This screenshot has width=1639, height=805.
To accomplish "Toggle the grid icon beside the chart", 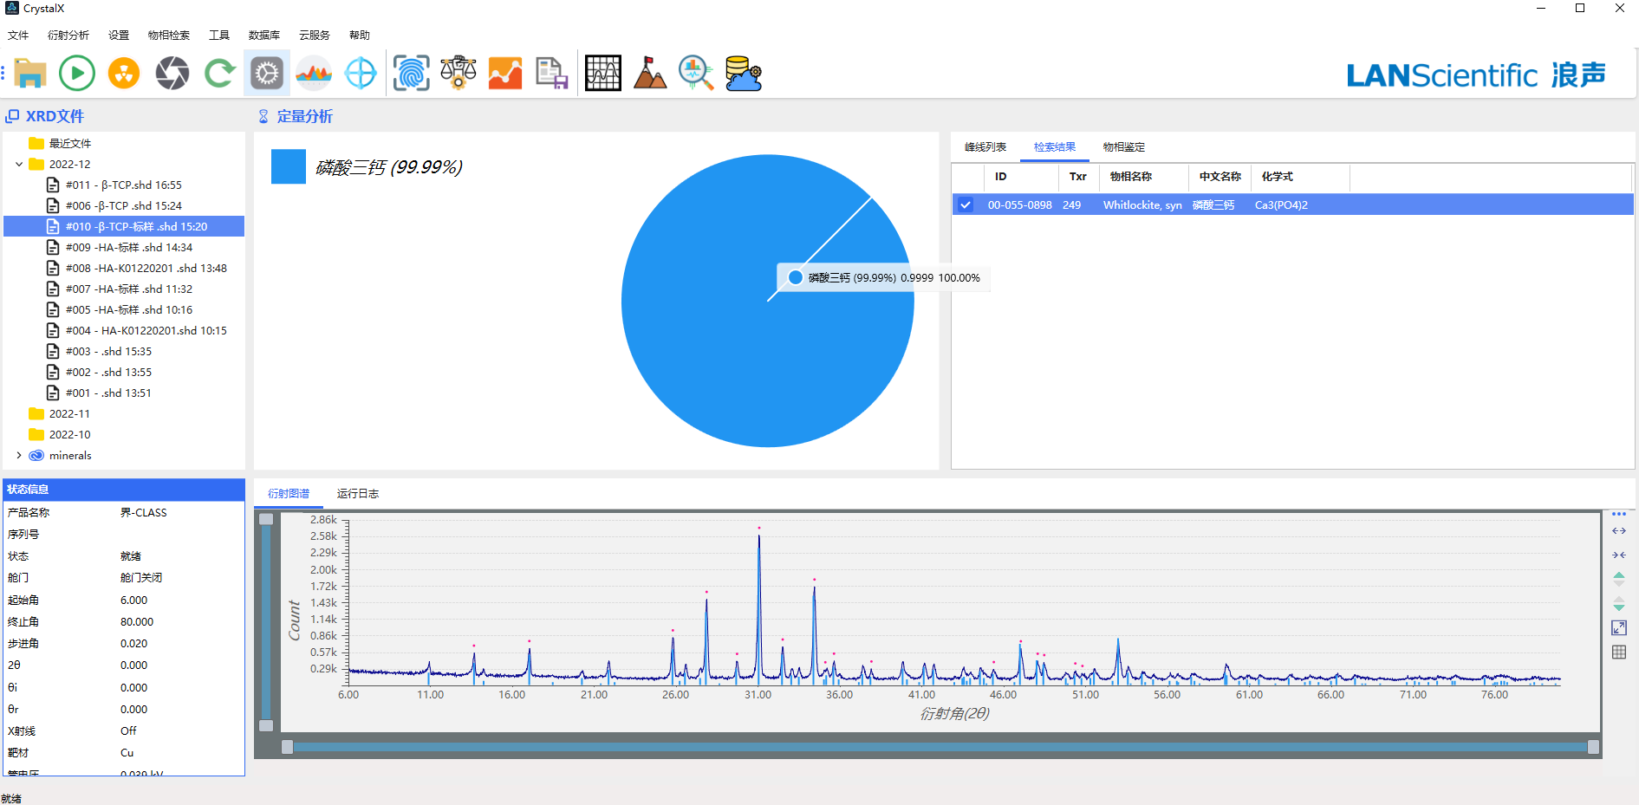I will click(1618, 652).
